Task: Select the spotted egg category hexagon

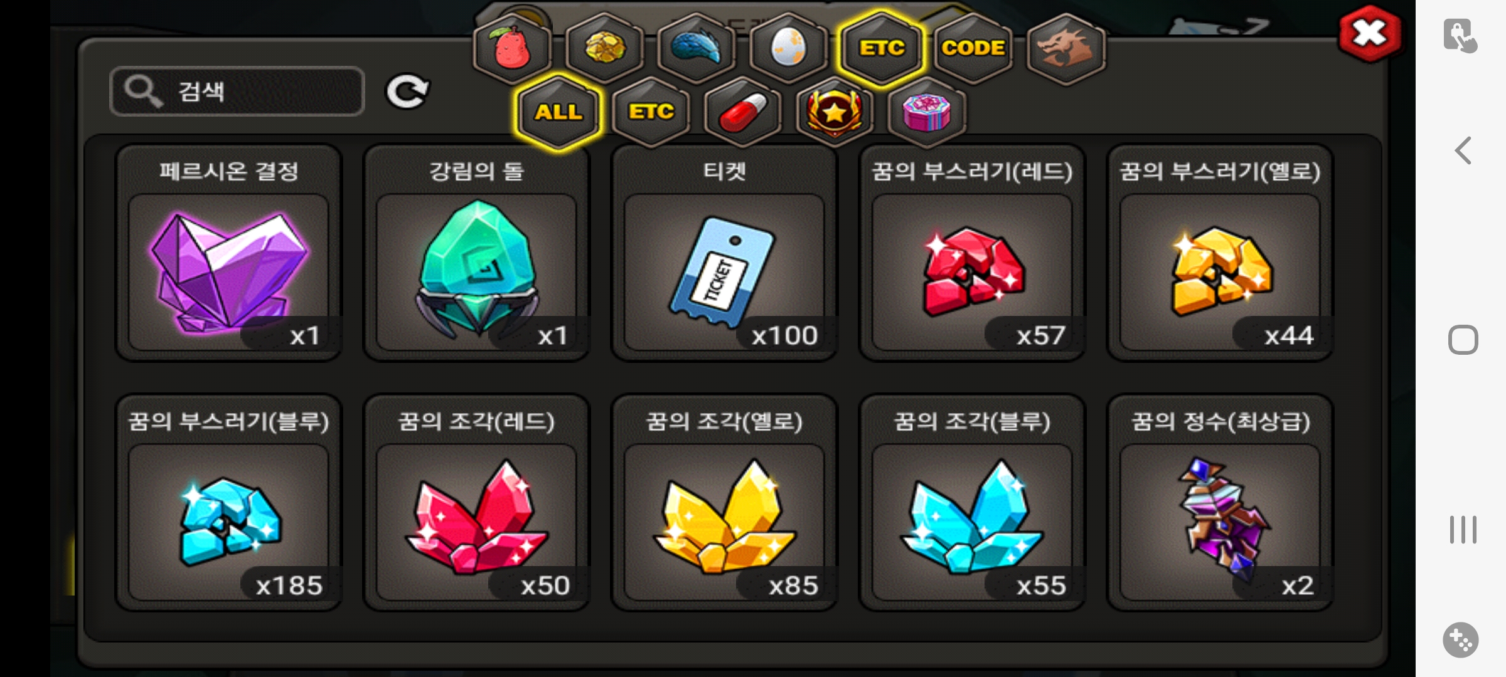Action: pos(789,48)
